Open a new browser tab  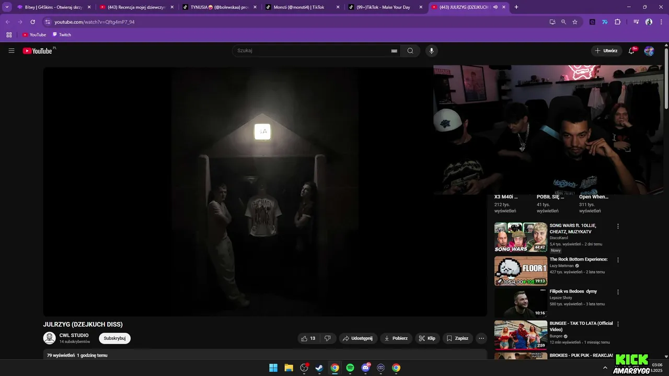pos(516,7)
